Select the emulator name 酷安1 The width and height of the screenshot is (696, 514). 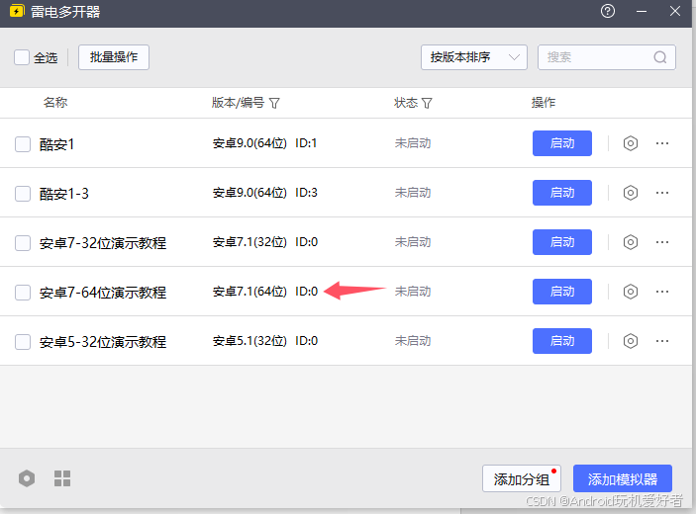56,144
